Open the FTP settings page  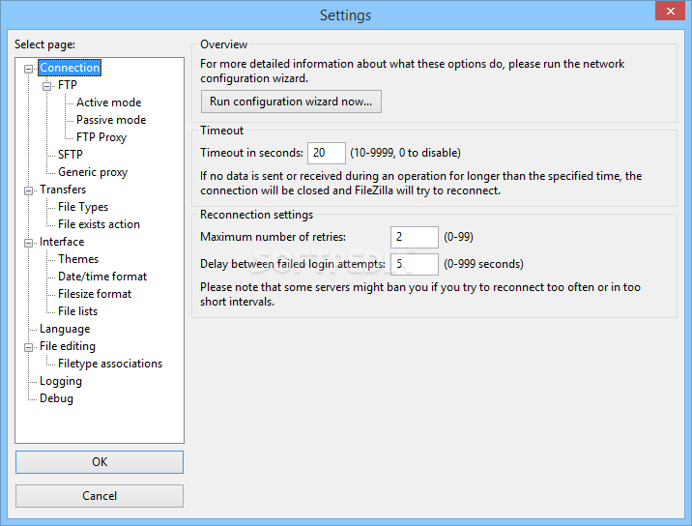(67, 85)
